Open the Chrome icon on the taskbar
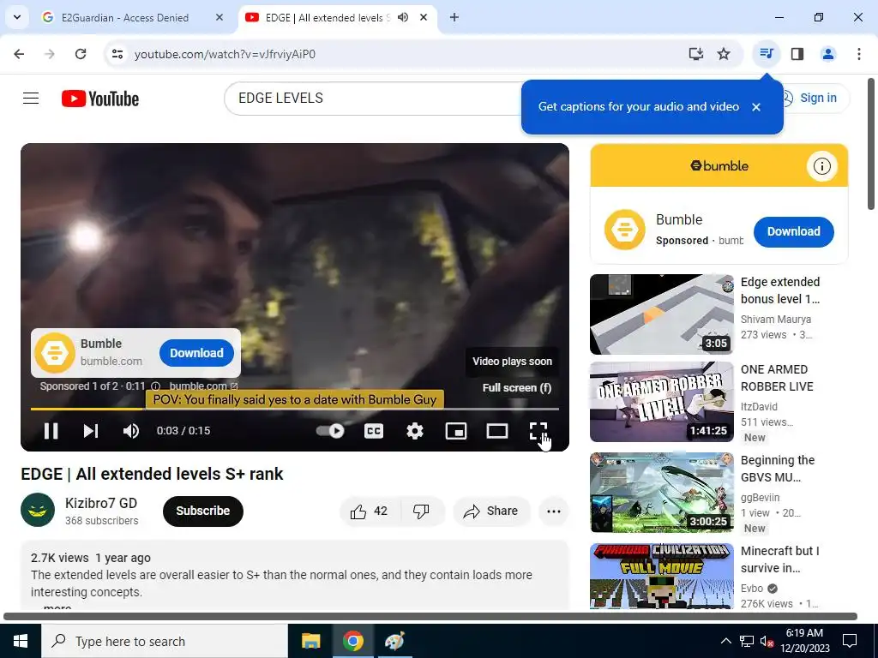 (352, 641)
